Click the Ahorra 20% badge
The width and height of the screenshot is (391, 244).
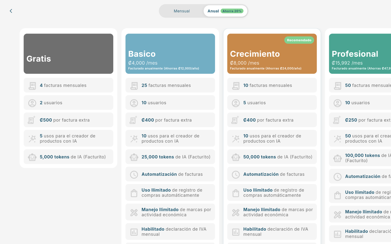pyautogui.click(x=232, y=11)
